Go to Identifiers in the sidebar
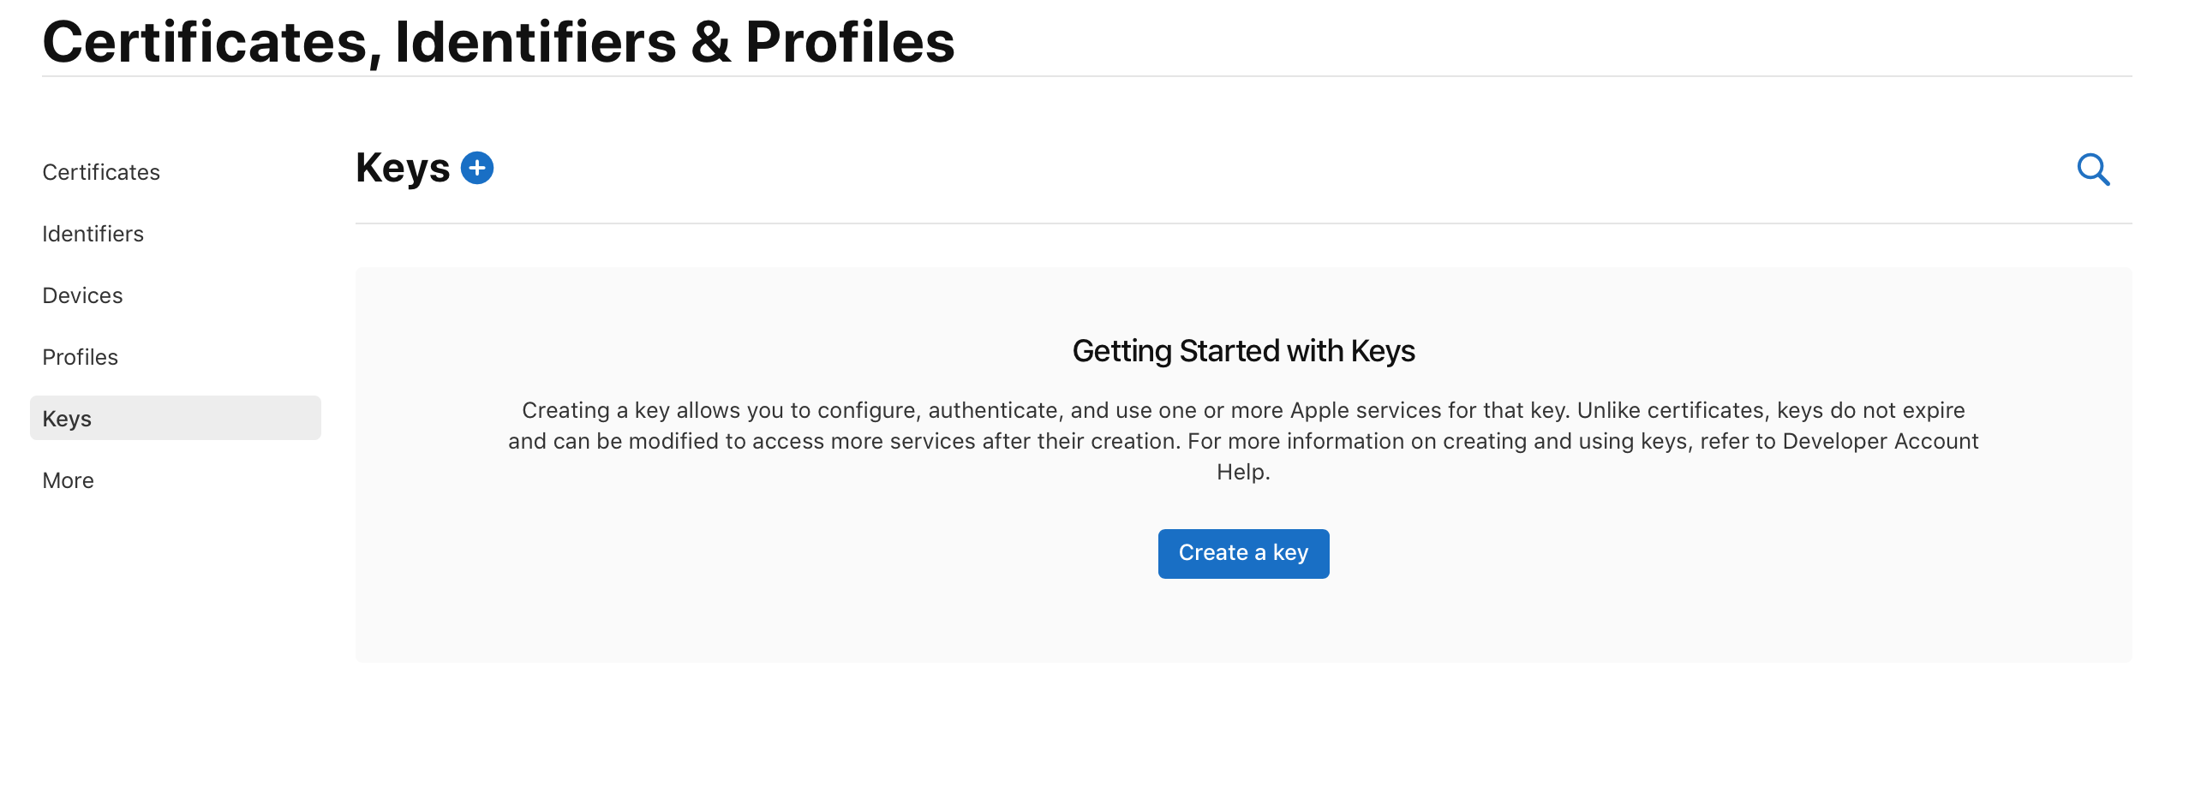Image resolution: width=2195 pixels, height=786 pixels. click(93, 234)
